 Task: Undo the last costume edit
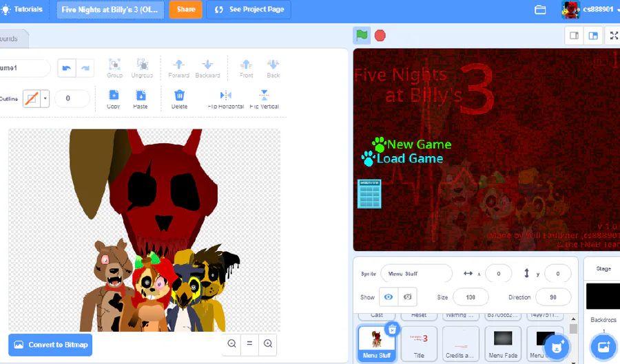click(67, 68)
